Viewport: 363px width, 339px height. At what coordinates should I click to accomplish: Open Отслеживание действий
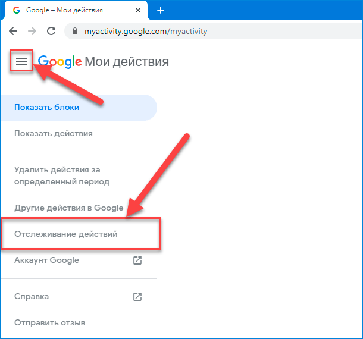coord(66,234)
